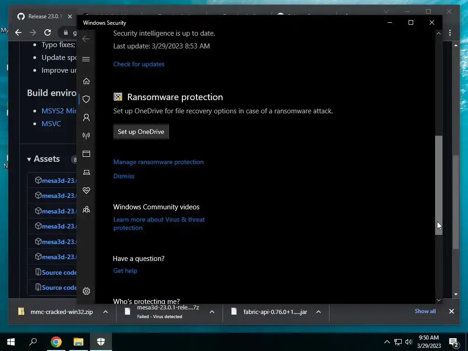Click Set up OneDrive button

[x=141, y=132]
